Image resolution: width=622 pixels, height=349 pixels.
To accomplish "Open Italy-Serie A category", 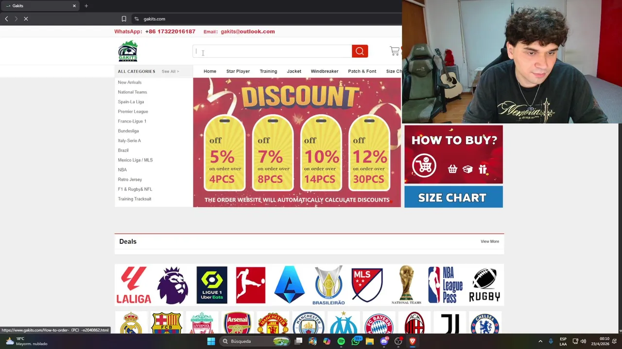I will [x=129, y=141].
